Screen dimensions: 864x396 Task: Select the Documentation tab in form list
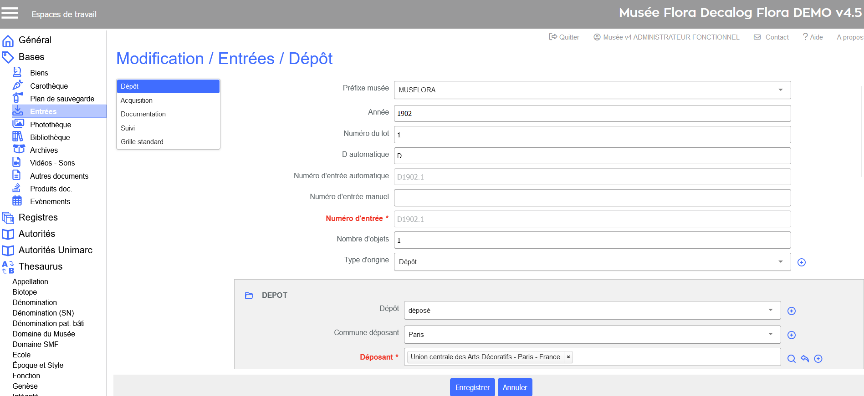143,114
